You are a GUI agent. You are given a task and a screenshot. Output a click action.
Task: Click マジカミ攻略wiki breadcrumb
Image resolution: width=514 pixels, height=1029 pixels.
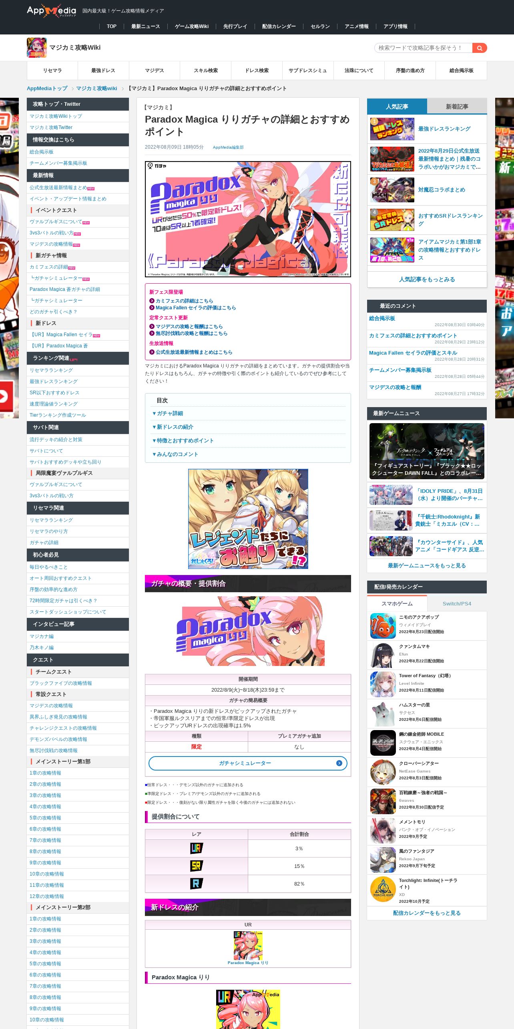96,89
